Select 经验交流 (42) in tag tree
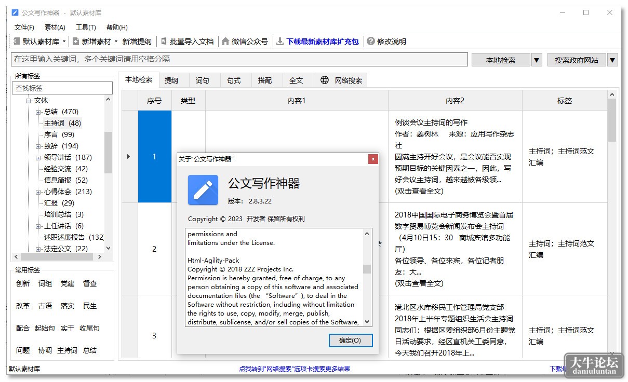The width and height of the screenshot is (628, 382). click(x=66, y=169)
